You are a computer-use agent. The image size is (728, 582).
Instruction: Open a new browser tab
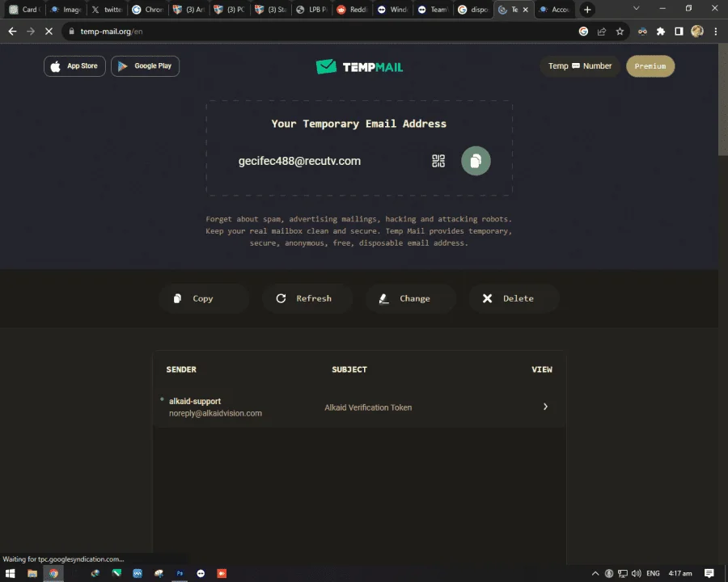pos(587,9)
